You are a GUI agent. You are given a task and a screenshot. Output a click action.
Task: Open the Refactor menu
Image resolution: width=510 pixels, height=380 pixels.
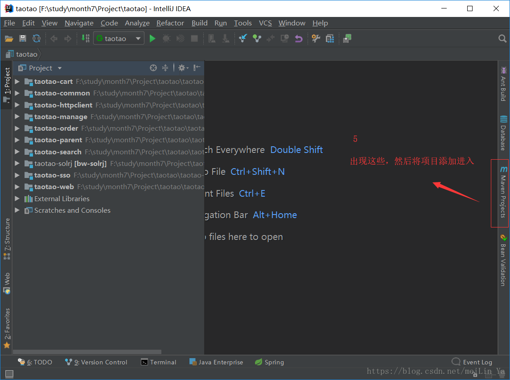pyautogui.click(x=170, y=23)
